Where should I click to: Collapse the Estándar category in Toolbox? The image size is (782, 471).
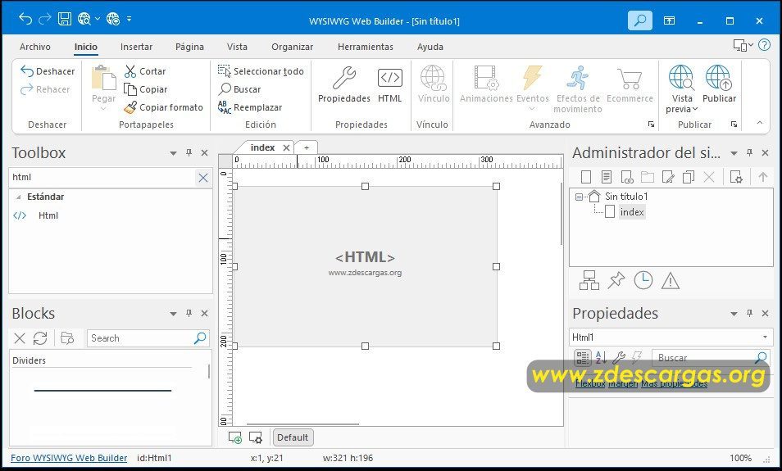(19, 197)
